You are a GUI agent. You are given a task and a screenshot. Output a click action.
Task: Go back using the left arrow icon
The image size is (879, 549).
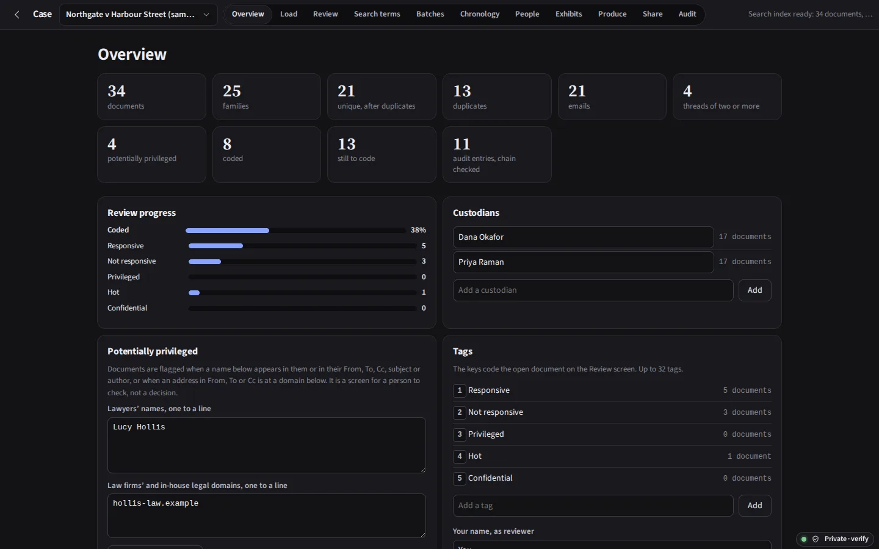click(x=17, y=14)
